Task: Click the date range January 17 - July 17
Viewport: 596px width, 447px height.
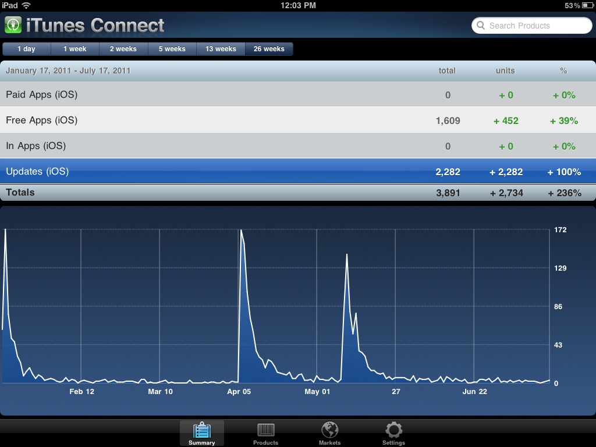Action: [x=68, y=70]
